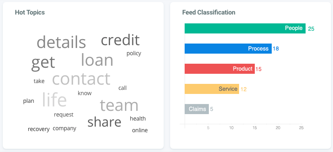Click the 'online' topic word
Screen dimensions: 333x152
140,130
